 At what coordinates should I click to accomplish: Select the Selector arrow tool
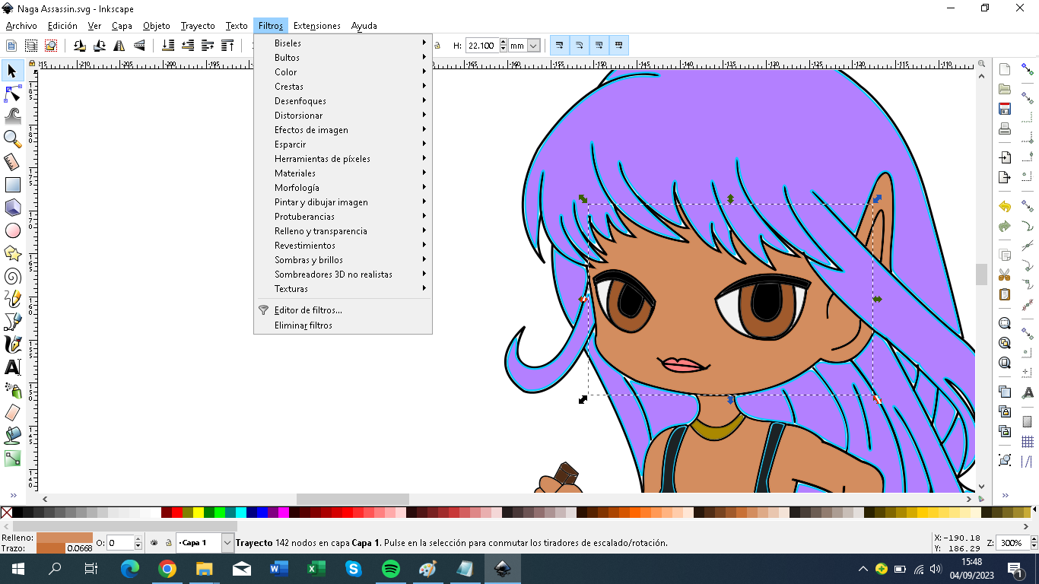(12, 71)
